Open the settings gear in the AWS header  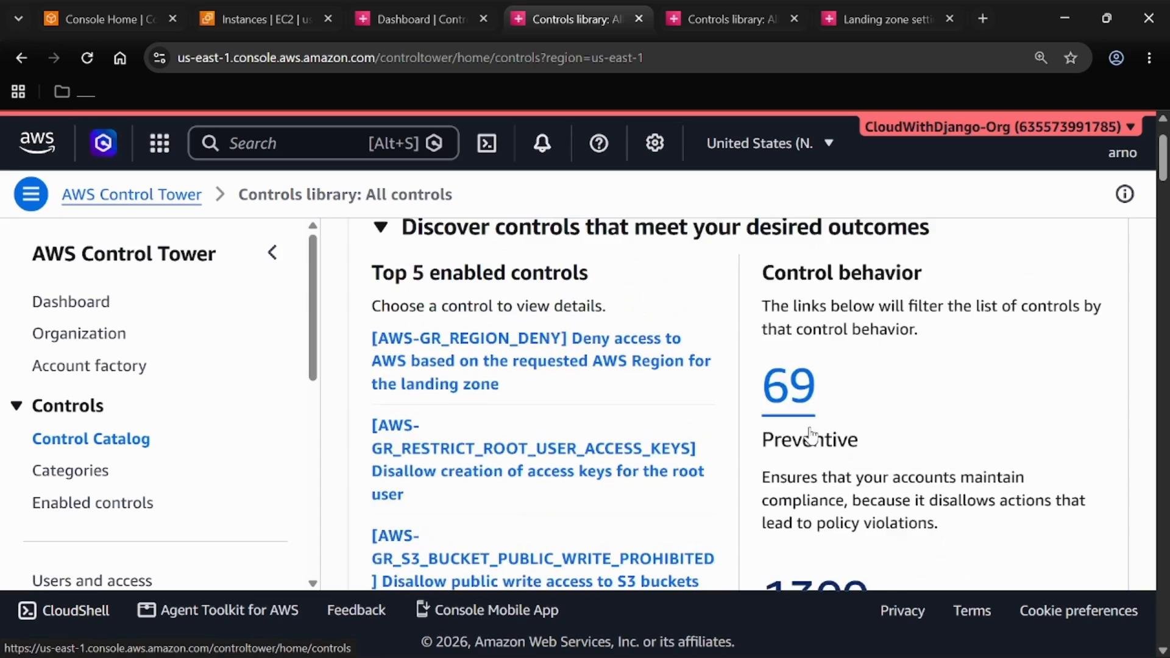pos(655,143)
